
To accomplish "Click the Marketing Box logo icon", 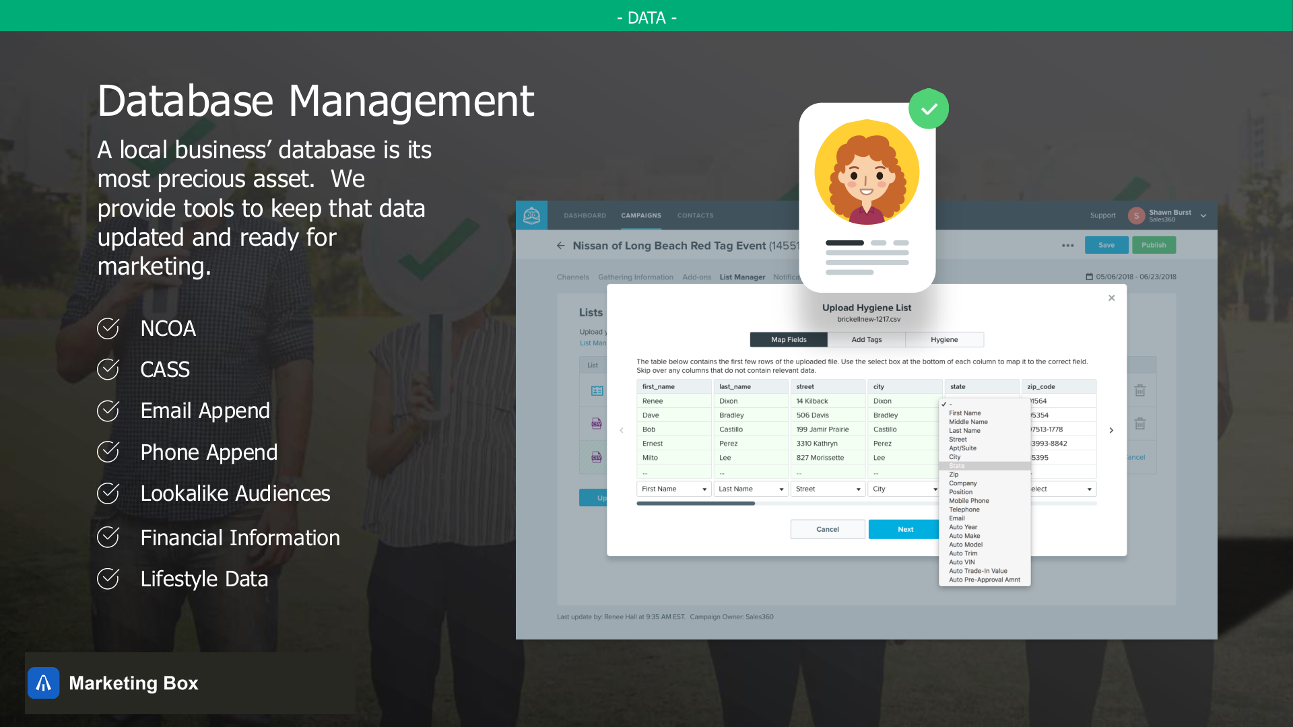I will pos(44,683).
